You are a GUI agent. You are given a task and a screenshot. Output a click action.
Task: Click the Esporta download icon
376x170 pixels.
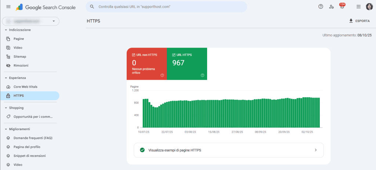351,21
